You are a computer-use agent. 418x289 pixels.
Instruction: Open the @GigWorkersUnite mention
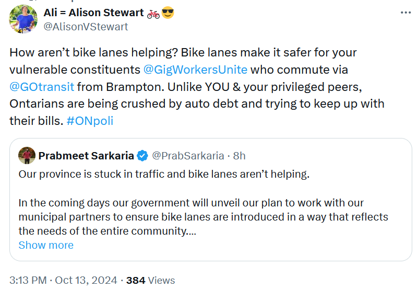coord(195,70)
